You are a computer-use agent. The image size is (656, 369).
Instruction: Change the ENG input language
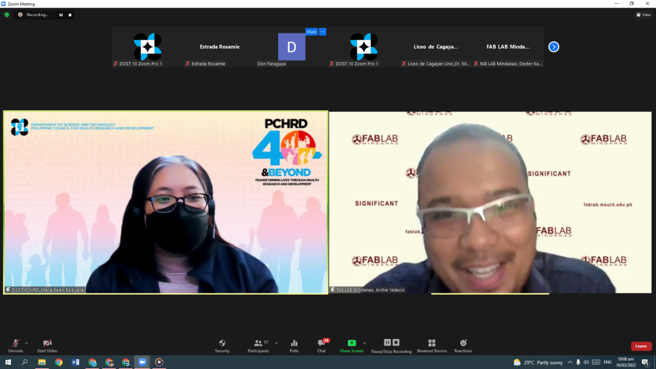(607, 363)
